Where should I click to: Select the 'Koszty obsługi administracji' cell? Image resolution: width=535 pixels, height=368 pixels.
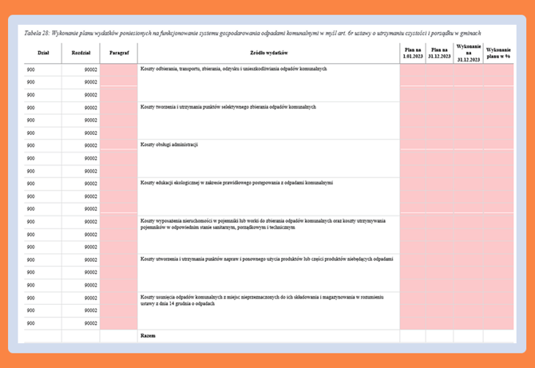(x=168, y=144)
